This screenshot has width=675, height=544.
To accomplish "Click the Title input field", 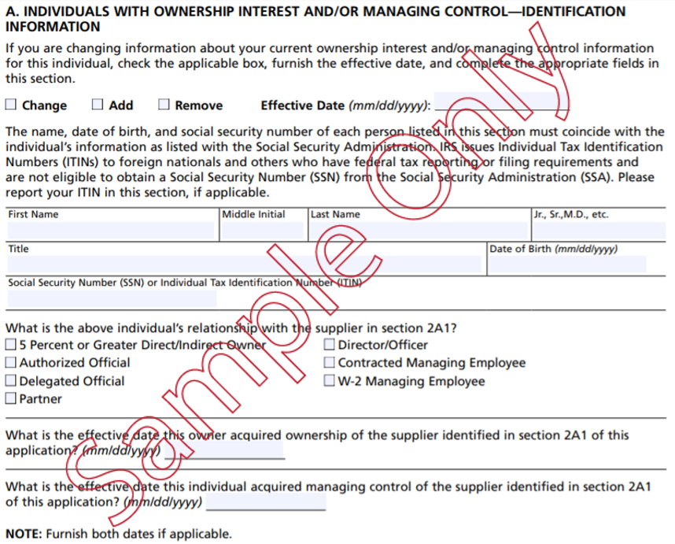I will 236,265.
